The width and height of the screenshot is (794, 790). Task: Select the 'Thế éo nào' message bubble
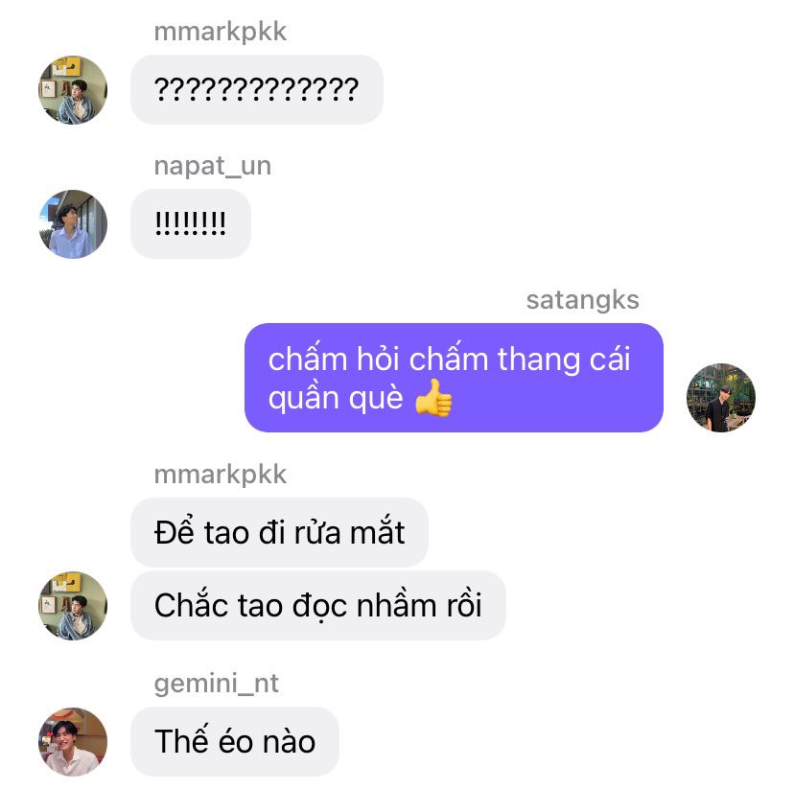pos(234,741)
